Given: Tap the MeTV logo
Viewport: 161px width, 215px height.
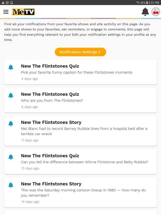Looking at the screenshot, I should [23, 12].
